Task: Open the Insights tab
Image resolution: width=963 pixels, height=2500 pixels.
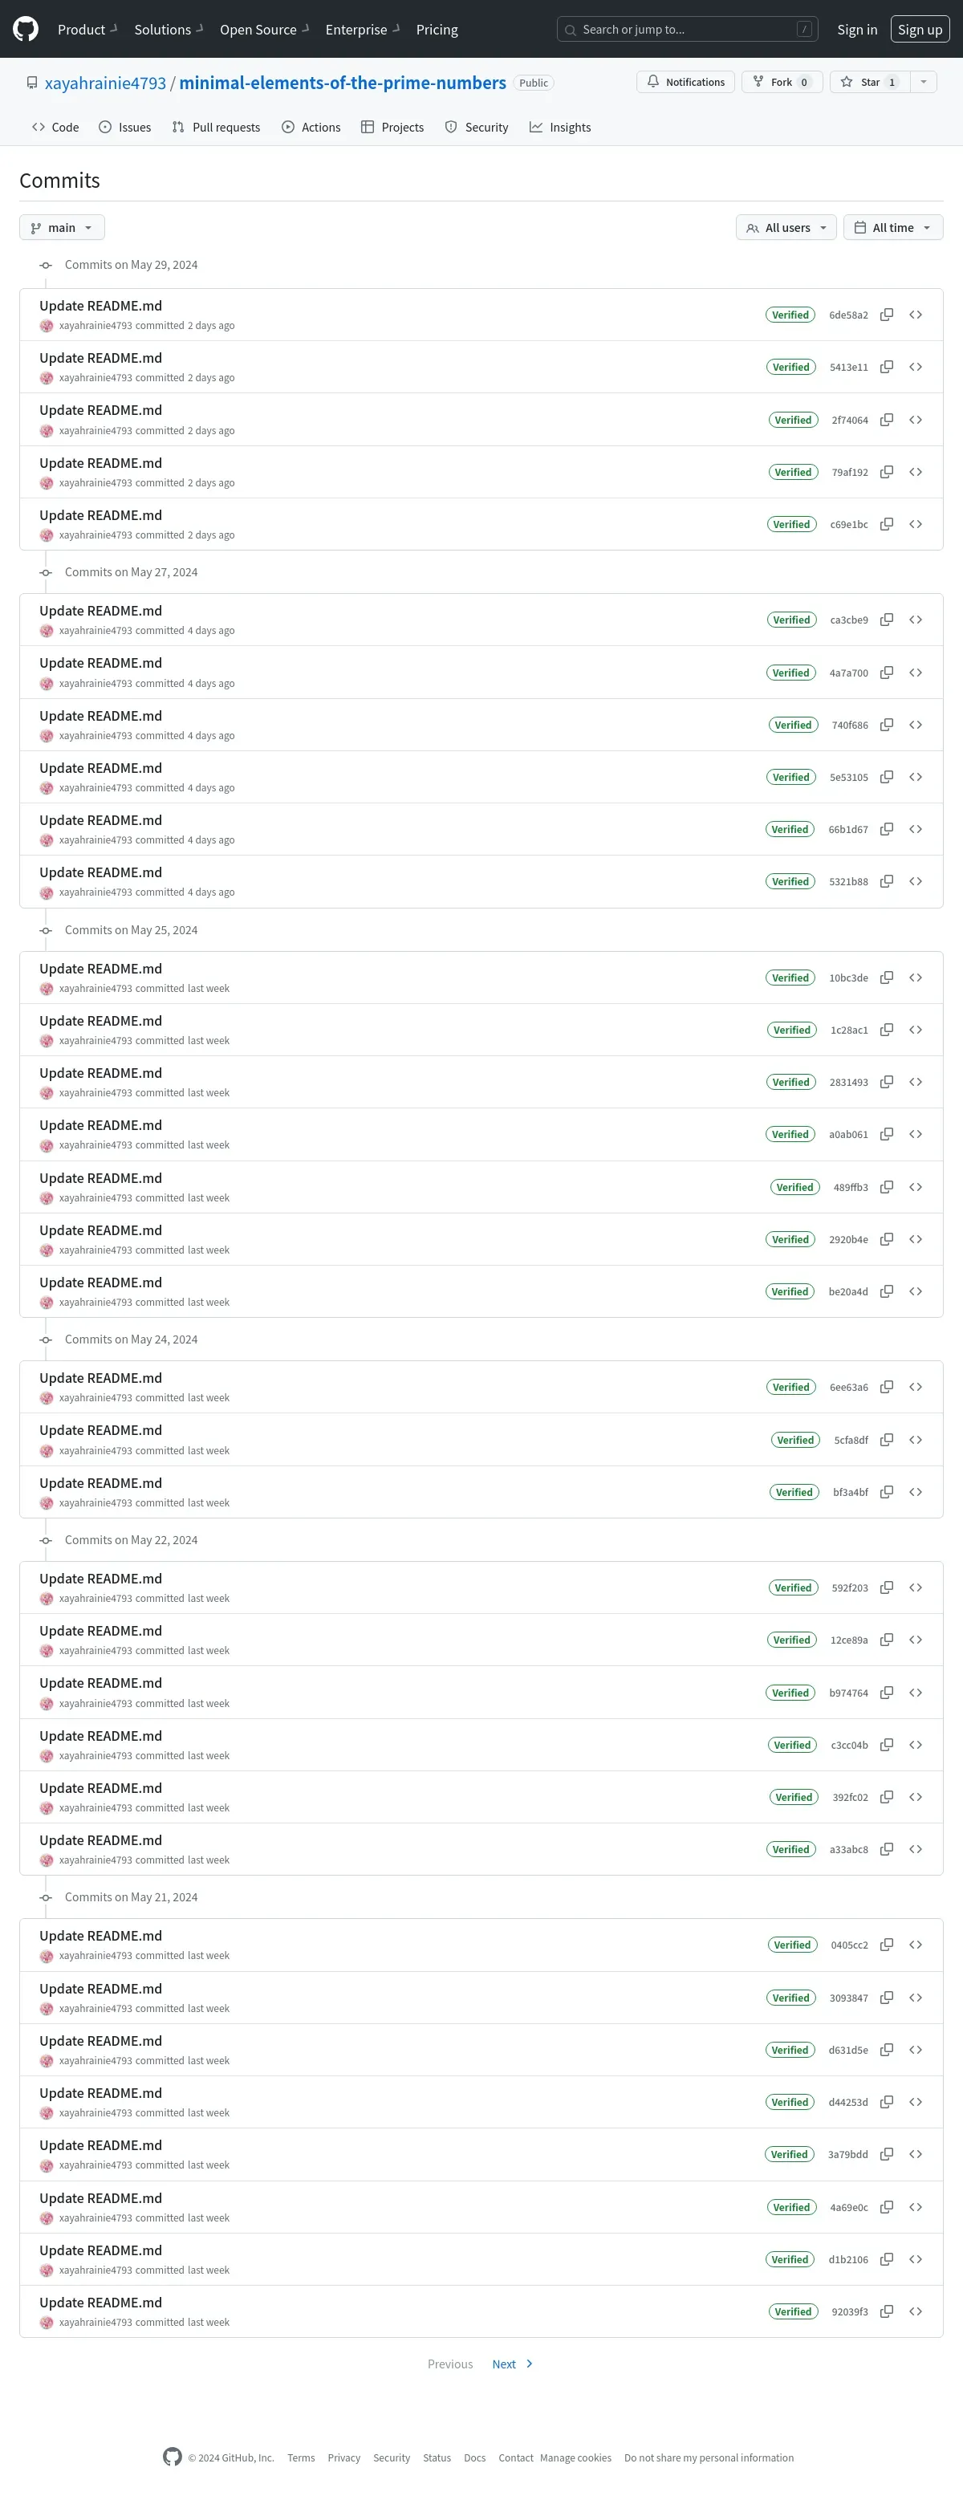Action: coord(560,127)
